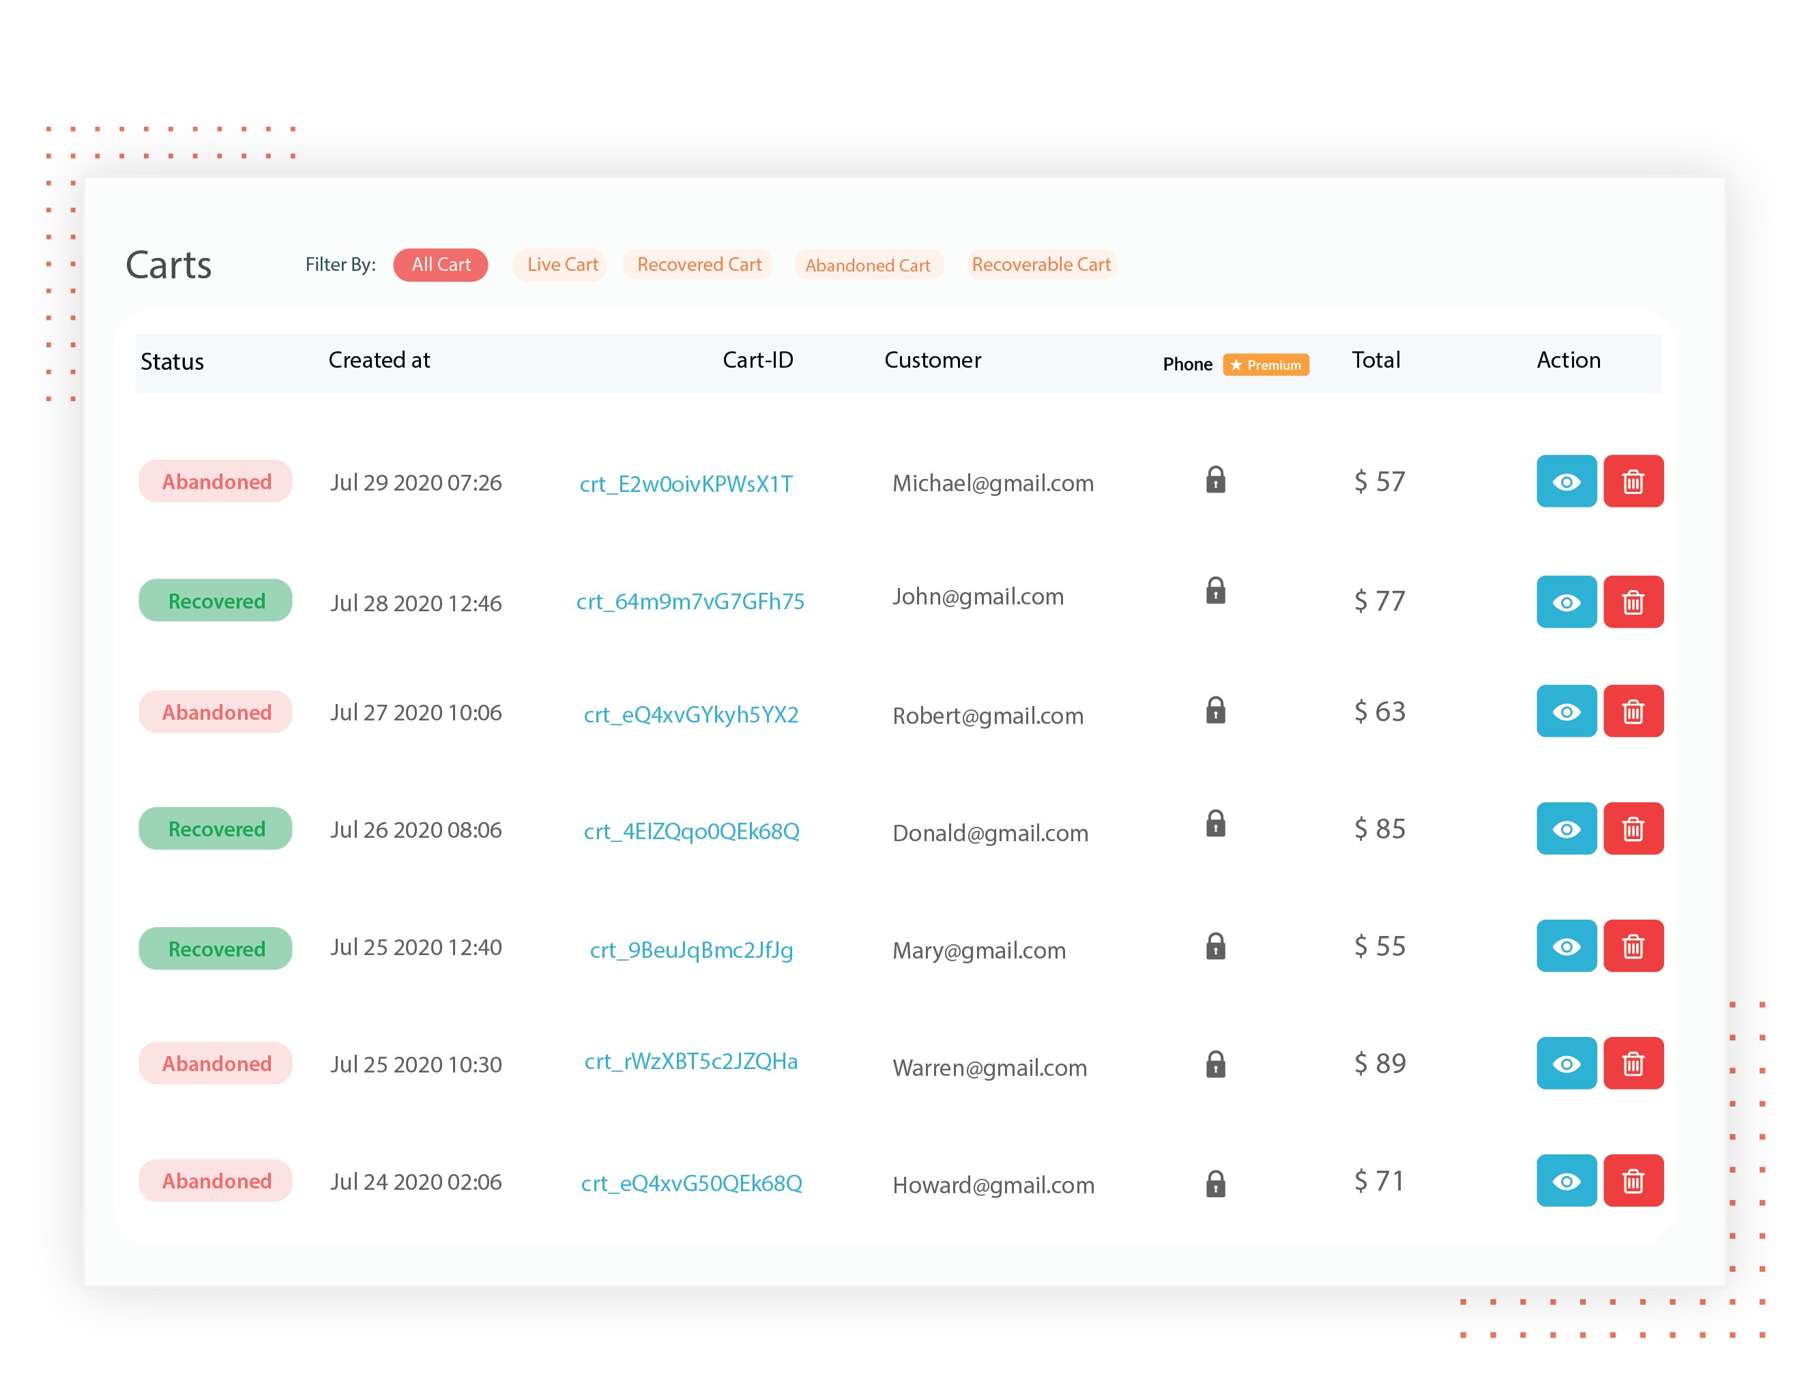View Robert@gmail.com cart with eye icon
1804x1374 pixels.
(1566, 712)
